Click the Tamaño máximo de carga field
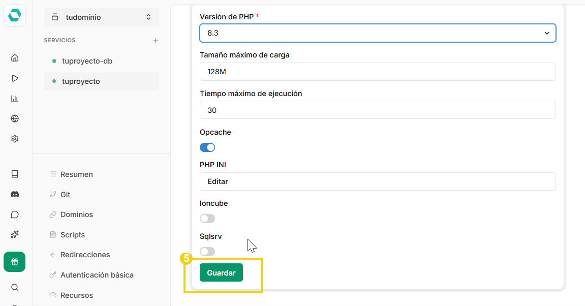The image size is (585, 306). coord(377,72)
